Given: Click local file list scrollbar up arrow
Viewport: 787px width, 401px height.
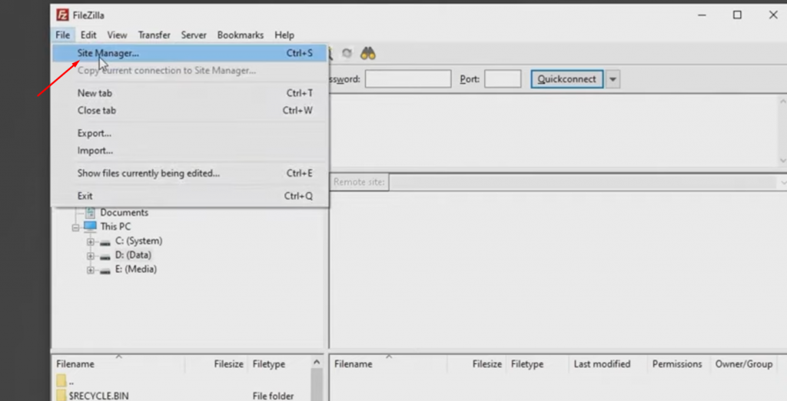Looking at the screenshot, I should pyautogui.click(x=317, y=362).
